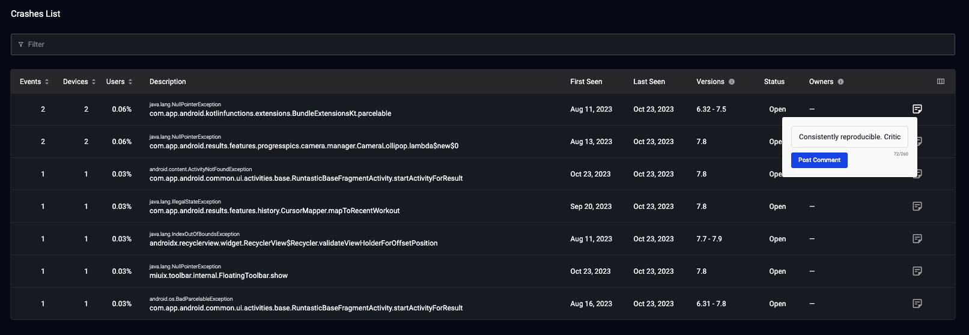Click the Versions column info icon

pos(732,82)
